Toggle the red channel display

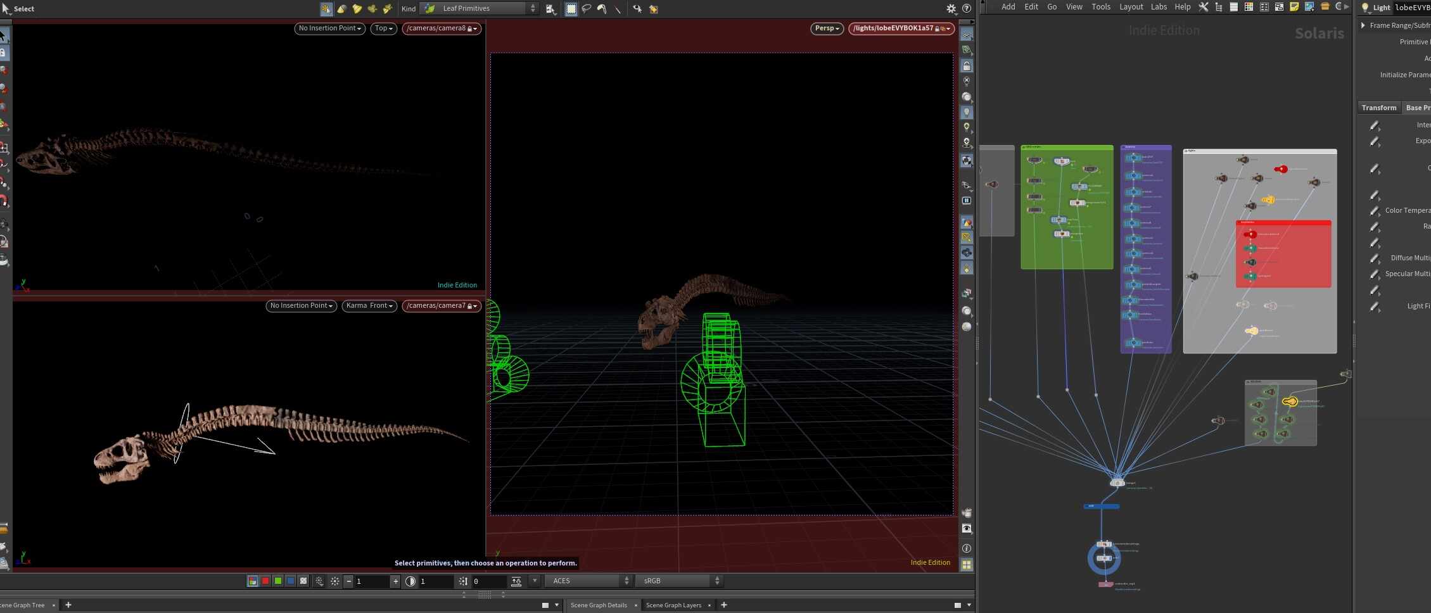click(x=265, y=581)
